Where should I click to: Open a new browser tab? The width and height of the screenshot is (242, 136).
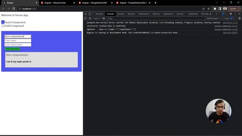(x=155, y=3)
